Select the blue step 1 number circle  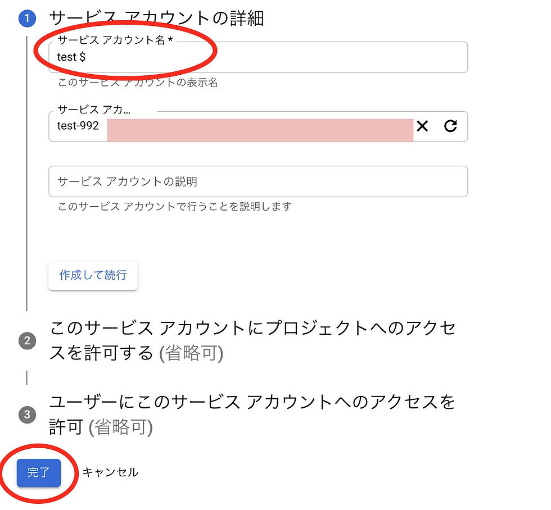point(27,18)
